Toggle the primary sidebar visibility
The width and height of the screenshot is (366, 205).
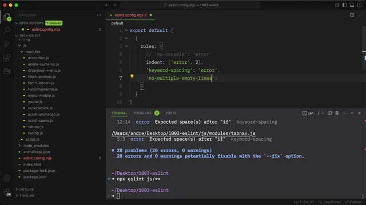[x=344, y=5]
